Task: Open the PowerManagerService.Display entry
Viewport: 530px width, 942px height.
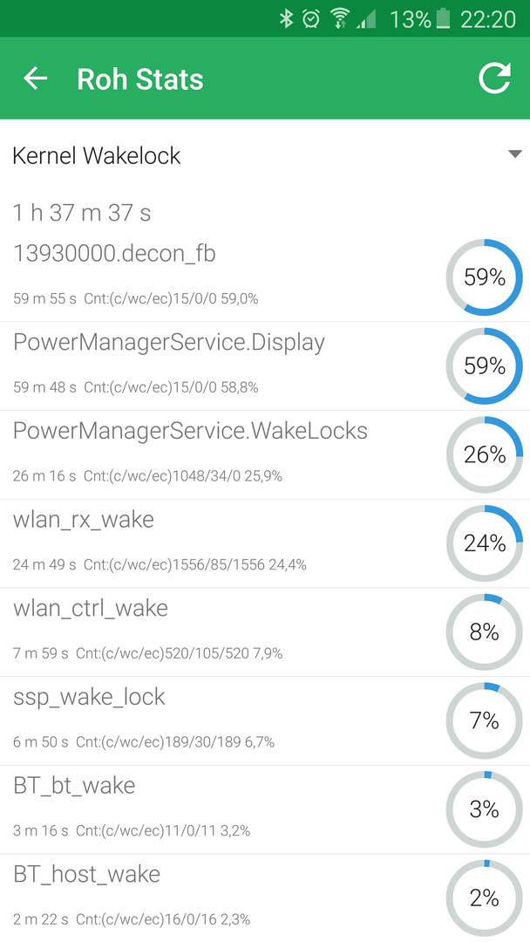Action: tap(265, 366)
